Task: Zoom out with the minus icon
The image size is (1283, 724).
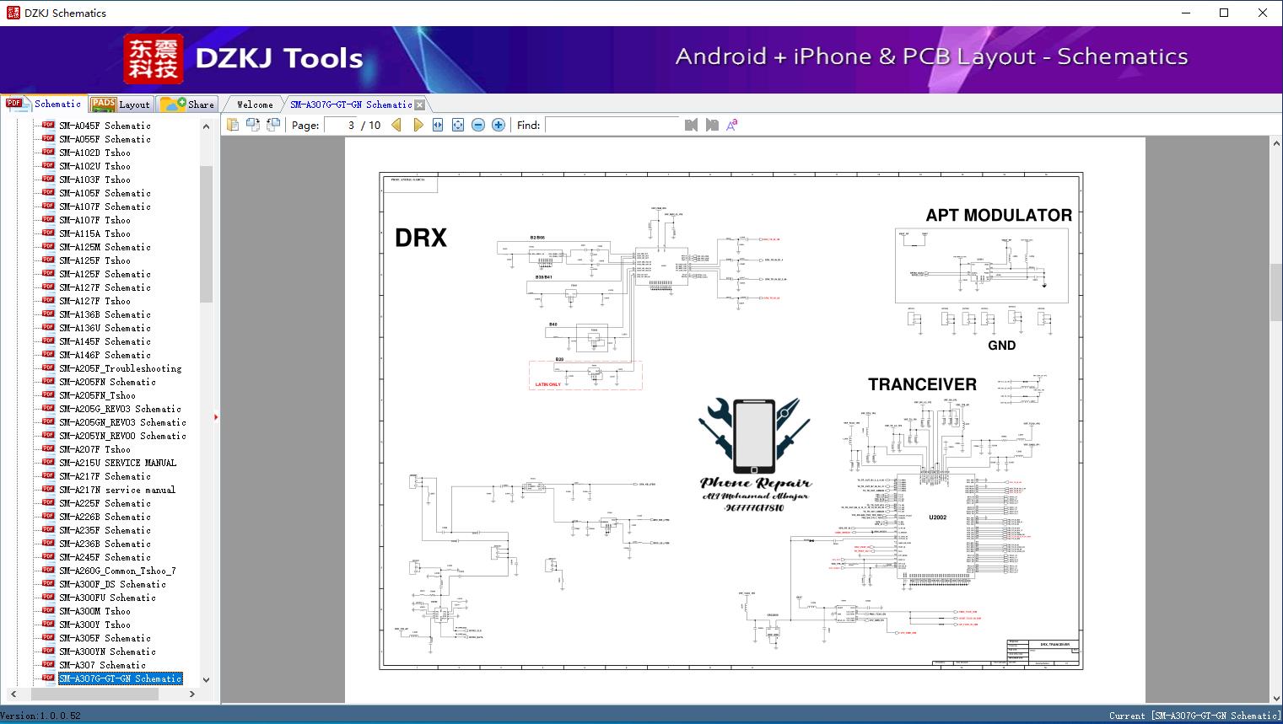Action: click(x=478, y=125)
